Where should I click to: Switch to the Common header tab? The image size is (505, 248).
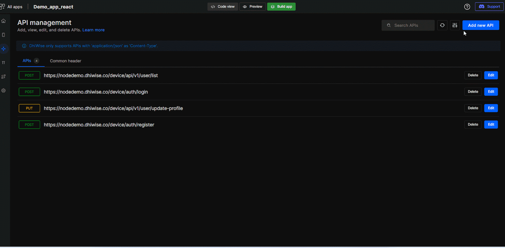coord(65,61)
